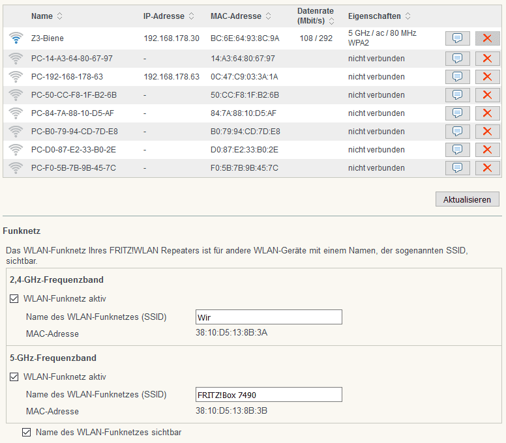Disable the 5-GHz WLAN-Funknetz aktiv checkbox

coord(14,377)
